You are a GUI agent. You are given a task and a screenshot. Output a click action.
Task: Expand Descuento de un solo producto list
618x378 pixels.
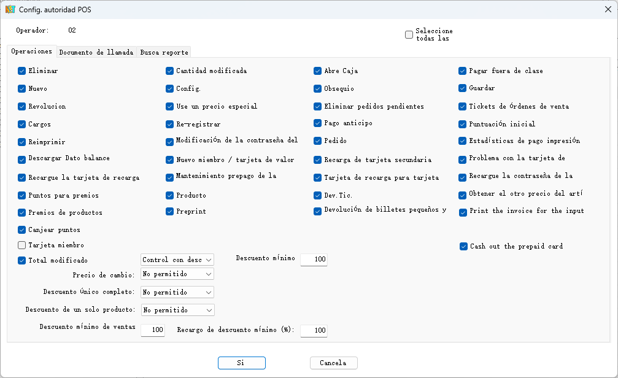pos(177,310)
